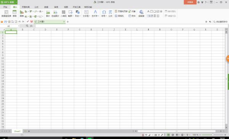Switch to the 开发工具 (Developer) tab

(x=77, y=7)
